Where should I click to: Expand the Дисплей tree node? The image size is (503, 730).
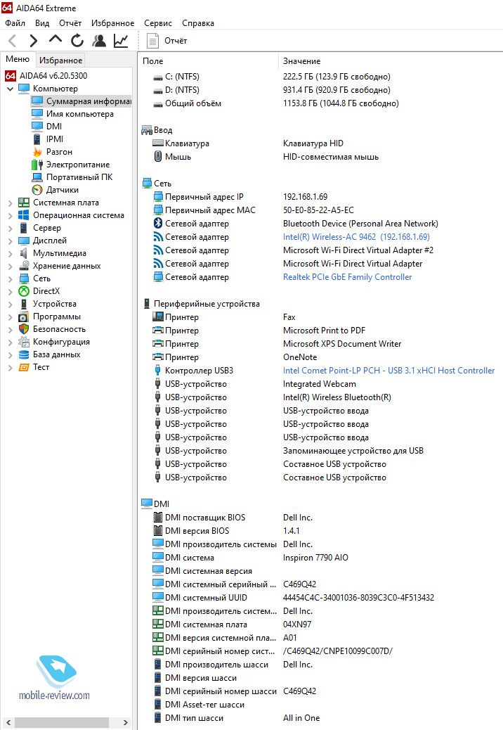pyautogui.click(x=11, y=241)
